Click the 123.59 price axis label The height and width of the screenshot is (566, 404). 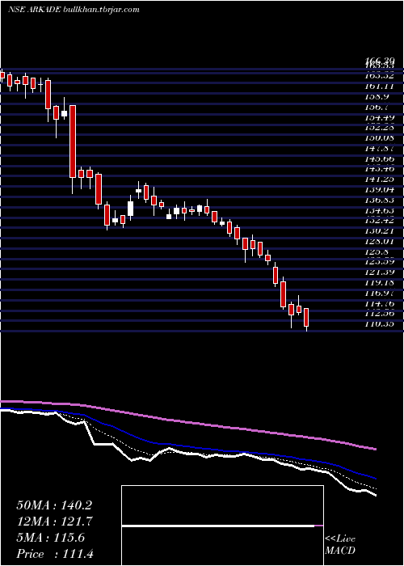click(381, 262)
